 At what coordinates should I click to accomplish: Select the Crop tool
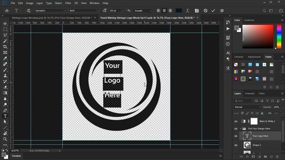point(5,47)
